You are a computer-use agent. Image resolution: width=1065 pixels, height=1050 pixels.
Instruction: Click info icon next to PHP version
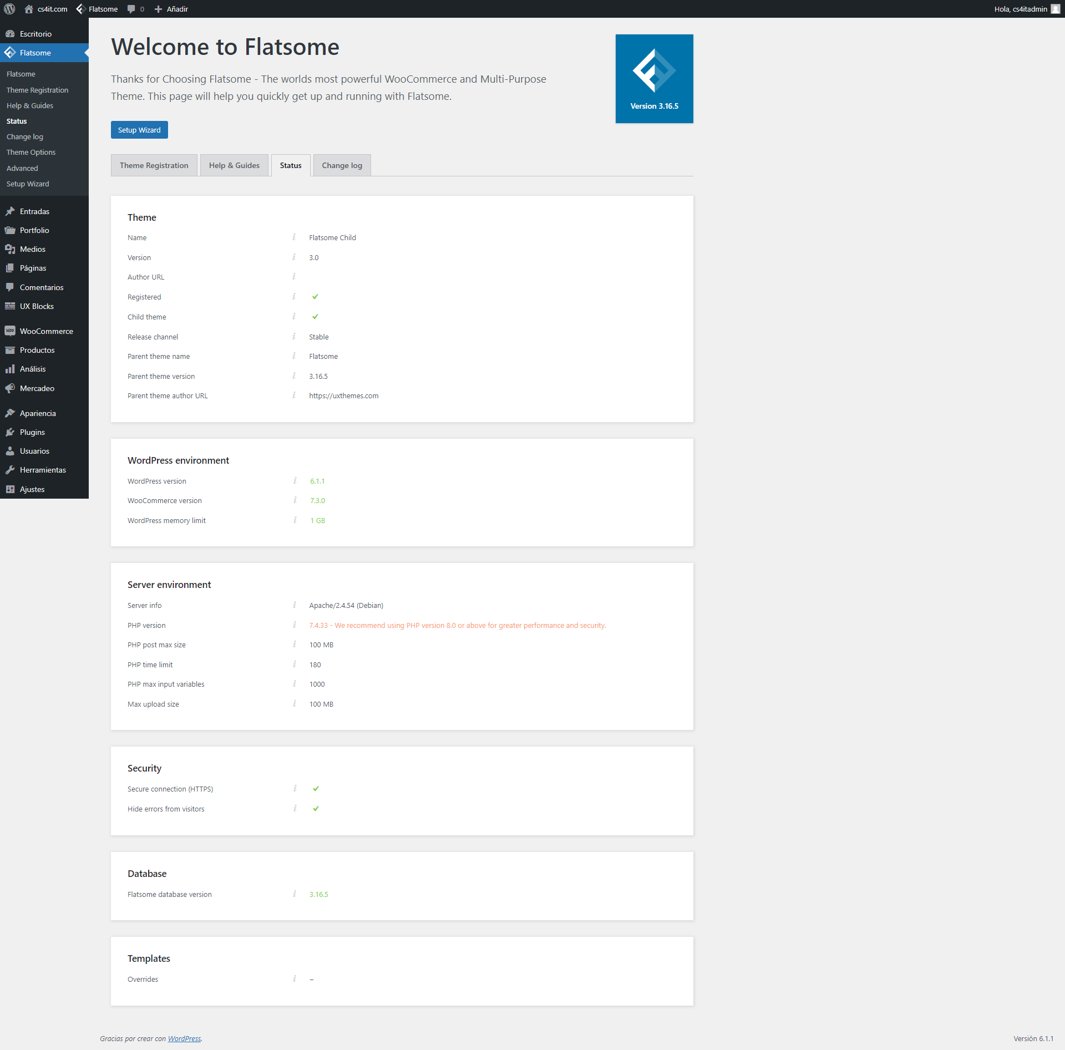pos(295,625)
